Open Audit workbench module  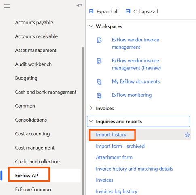(34, 64)
